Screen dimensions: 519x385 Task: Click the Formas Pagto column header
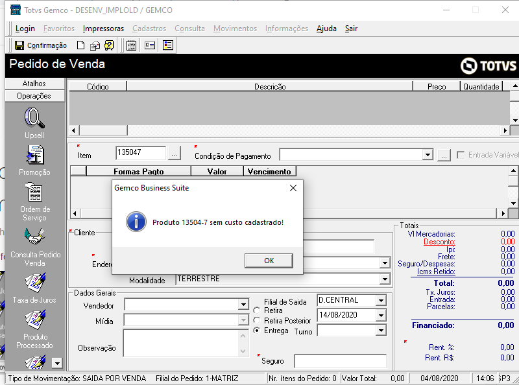point(139,171)
